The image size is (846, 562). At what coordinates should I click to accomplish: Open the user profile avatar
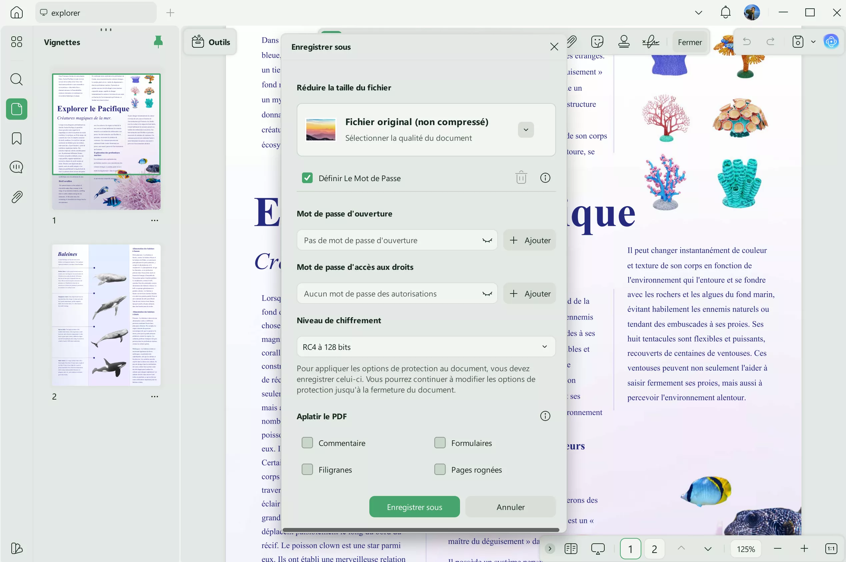[x=752, y=13]
